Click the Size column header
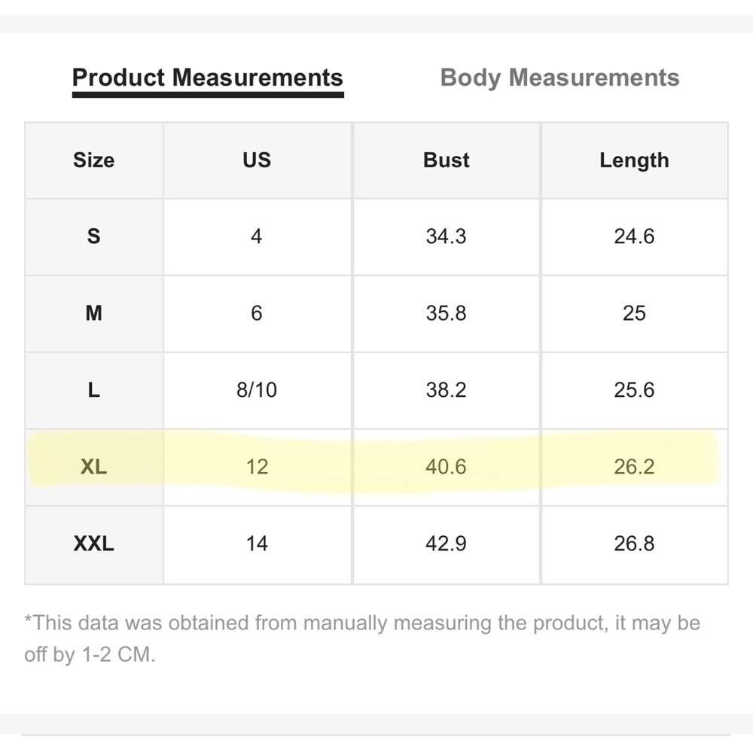753x753 pixels. (x=93, y=160)
